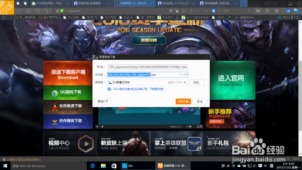Go back with the browser back arrow

(x=19, y=11)
